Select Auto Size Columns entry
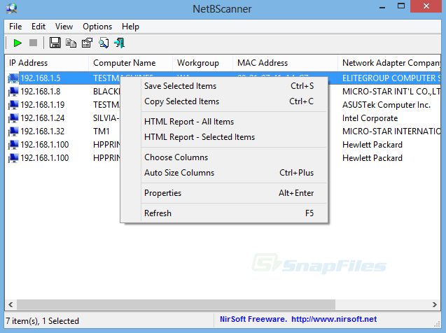Viewport: 446px width, 333px height. (x=224, y=173)
